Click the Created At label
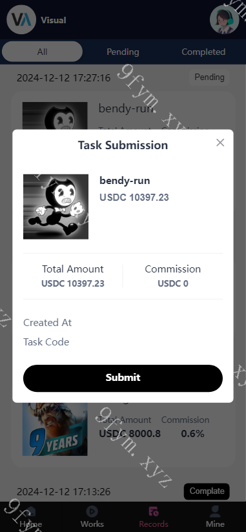 (x=47, y=322)
